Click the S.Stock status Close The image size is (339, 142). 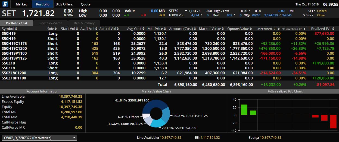pos(321,15)
